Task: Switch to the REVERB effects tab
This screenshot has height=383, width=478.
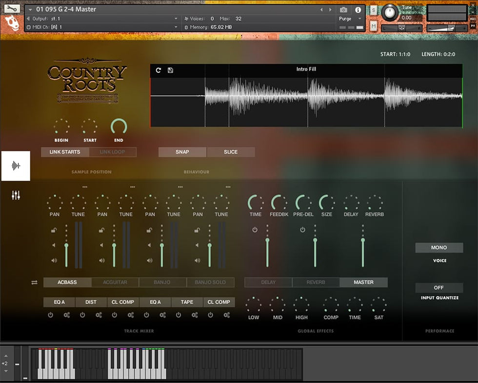Action: pyautogui.click(x=316, y=282)
